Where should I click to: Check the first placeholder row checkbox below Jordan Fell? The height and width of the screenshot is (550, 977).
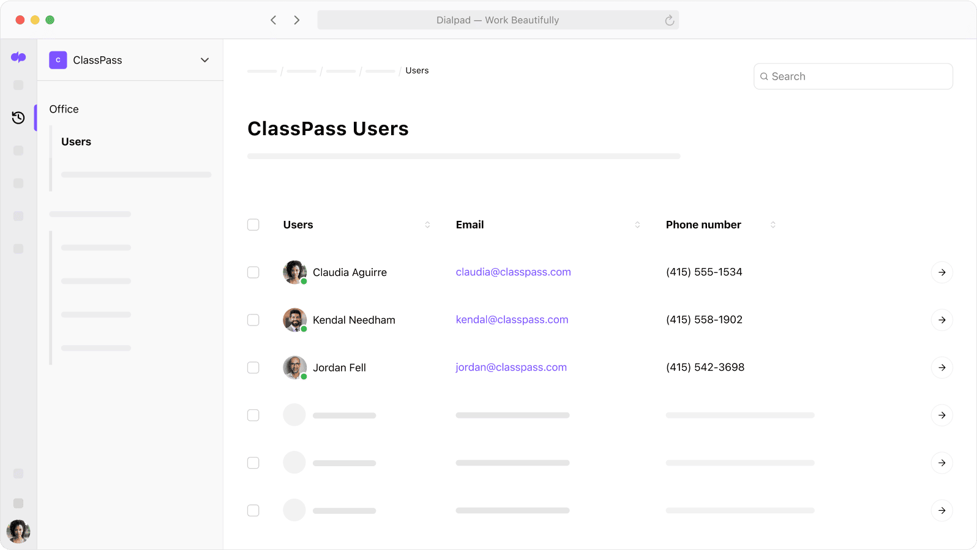[x=253, y=415]
